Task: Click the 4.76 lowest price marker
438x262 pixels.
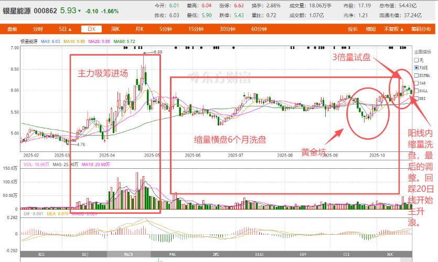Action: 81,145
